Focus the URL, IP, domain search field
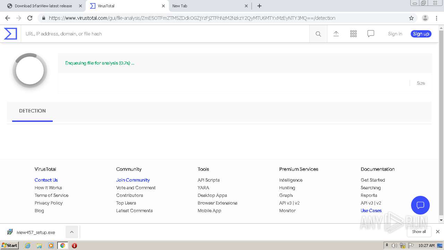Image resolution: width=444 pixels, height=250 pixels. pyautogui.click(x=165, y=34)
